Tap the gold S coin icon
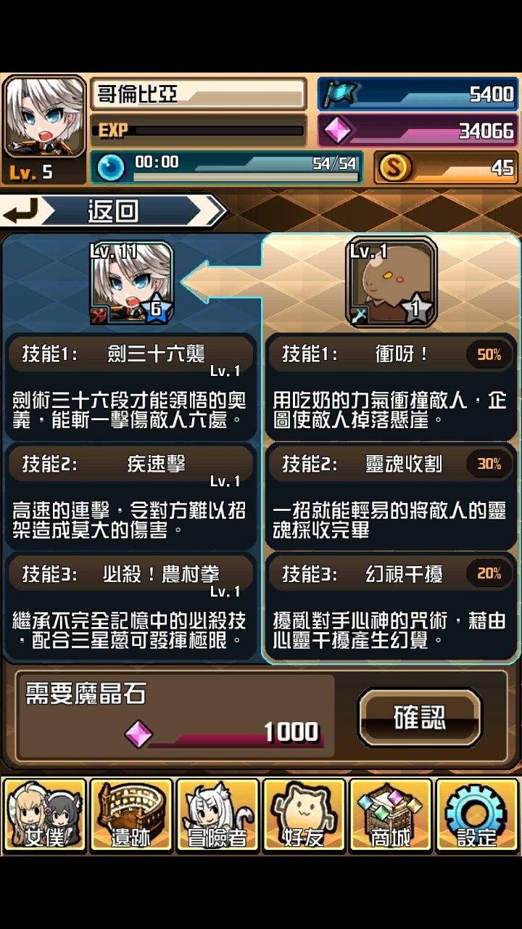 coord(395,168)
